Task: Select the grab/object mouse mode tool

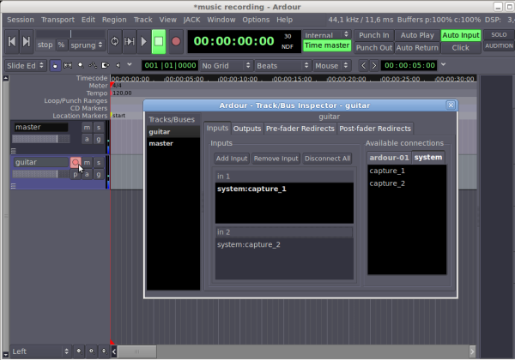Action: (55, 66)
